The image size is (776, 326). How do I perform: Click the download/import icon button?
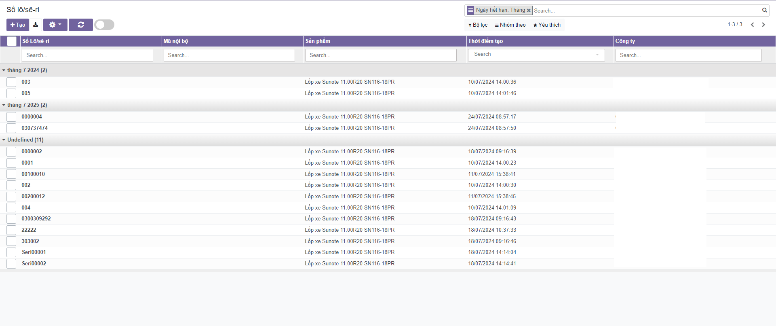[36, 25]
